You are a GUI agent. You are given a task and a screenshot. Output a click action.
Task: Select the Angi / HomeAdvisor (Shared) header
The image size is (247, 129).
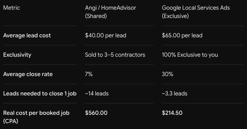click(x=110, y=12)
